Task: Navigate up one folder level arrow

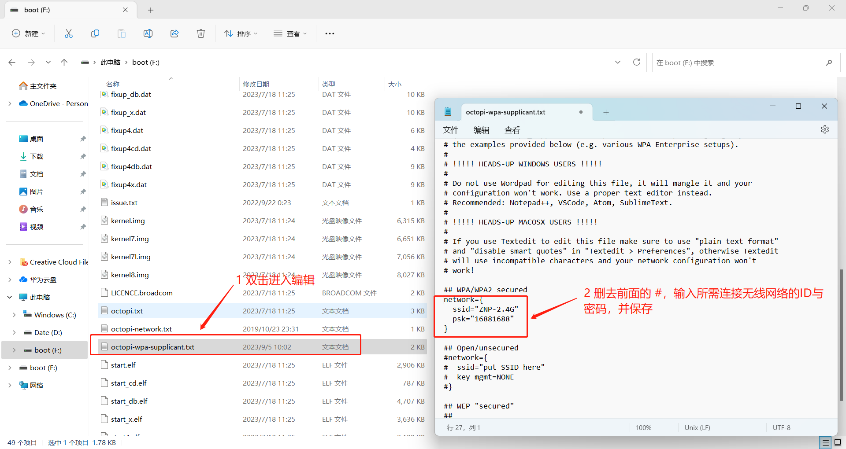Action: [64, 63]
